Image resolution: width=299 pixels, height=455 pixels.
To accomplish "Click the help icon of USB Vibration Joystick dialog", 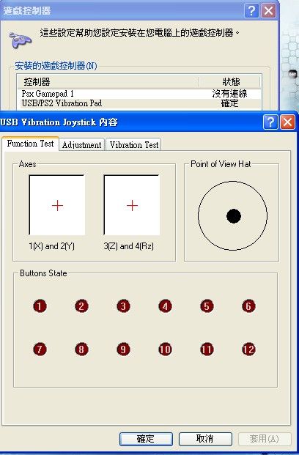I will click(270, 122).
